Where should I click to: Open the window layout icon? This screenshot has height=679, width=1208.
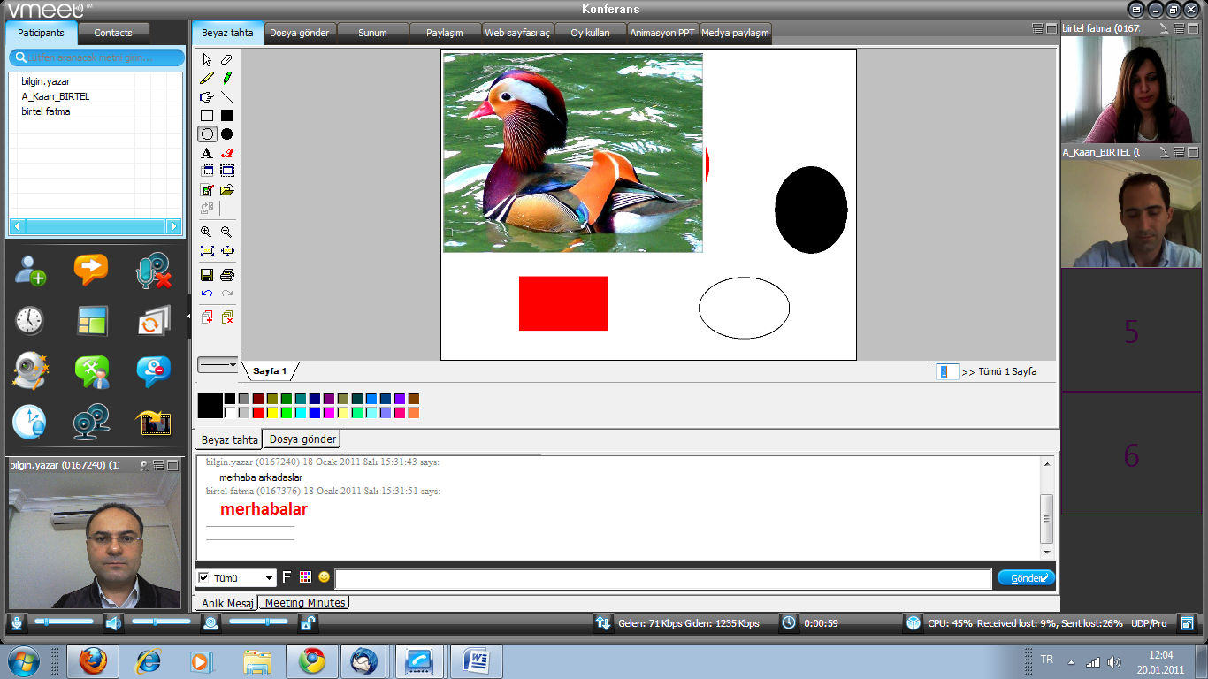pos(92,321)
